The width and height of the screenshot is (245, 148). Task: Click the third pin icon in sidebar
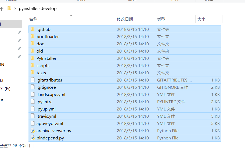click(20, 48)
